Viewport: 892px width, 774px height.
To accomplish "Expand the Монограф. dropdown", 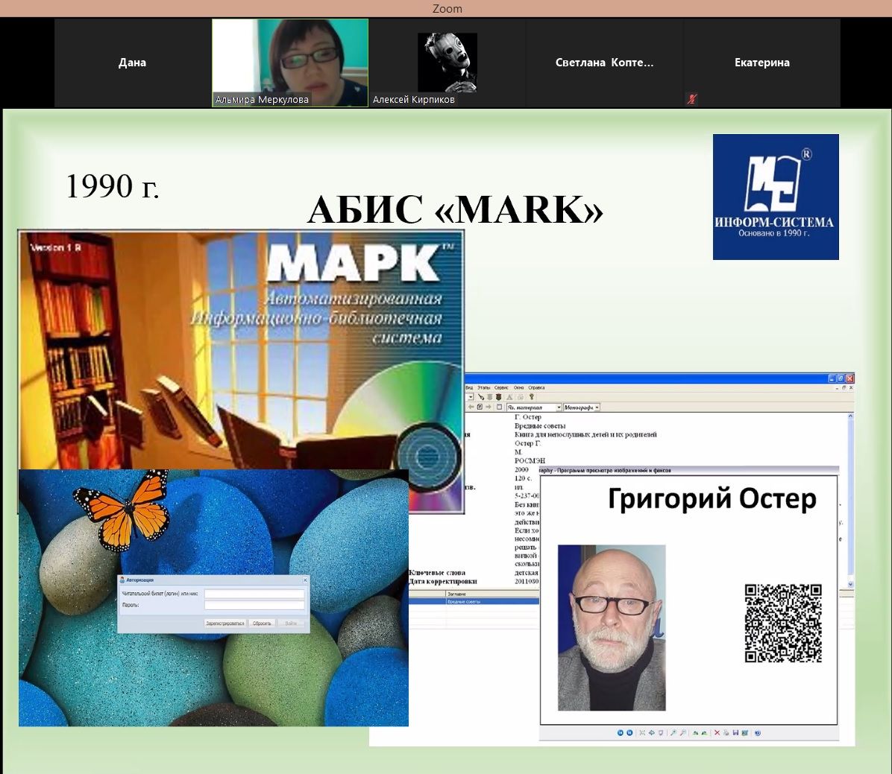I will (x=597, y=407).
